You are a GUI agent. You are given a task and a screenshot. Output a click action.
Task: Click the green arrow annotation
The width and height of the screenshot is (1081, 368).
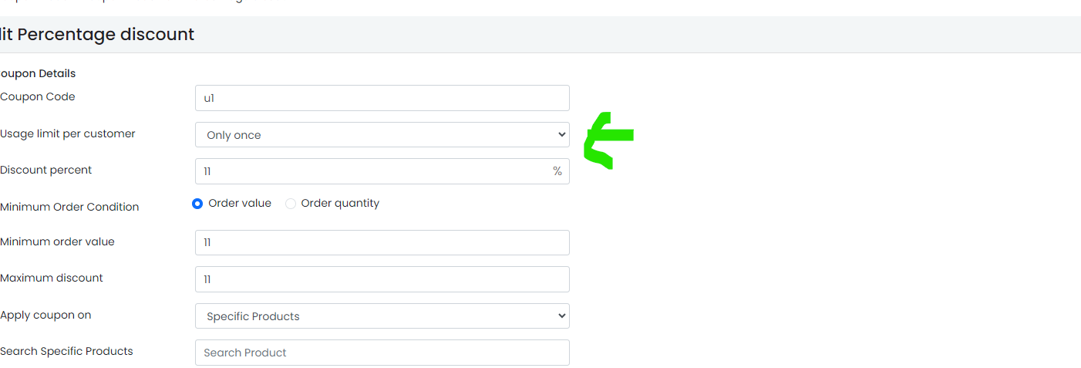[x=609, y=140]
